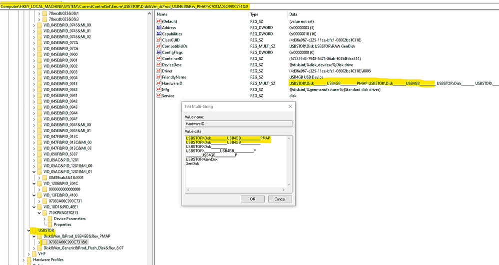Click the string icon next to FriendlyName
The width and height of the screenshot is (499, 265).
pos(159,77)
